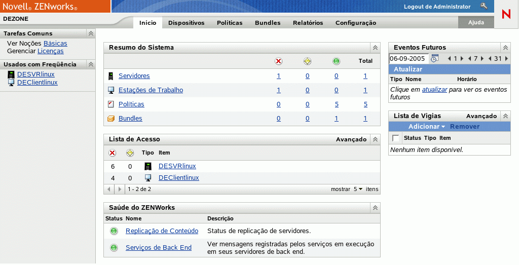Image resolution: width=519 pixels, height=265 pixels.
Task: Check the select-all box in Lista de Vigias
Action: (396, 138)
